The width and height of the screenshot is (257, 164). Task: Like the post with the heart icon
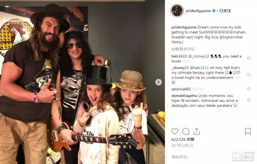175,131
